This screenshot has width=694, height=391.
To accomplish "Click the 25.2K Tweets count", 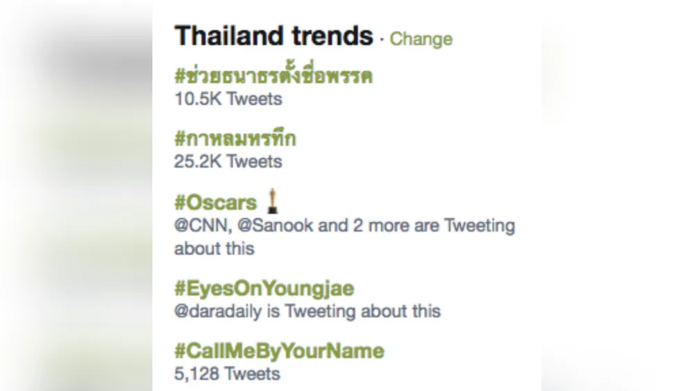I will 228,162.
